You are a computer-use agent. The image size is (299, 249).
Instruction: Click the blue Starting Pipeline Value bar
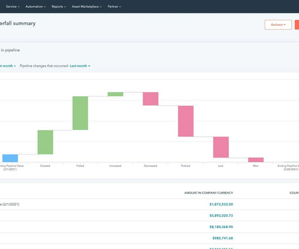(10, 158)
